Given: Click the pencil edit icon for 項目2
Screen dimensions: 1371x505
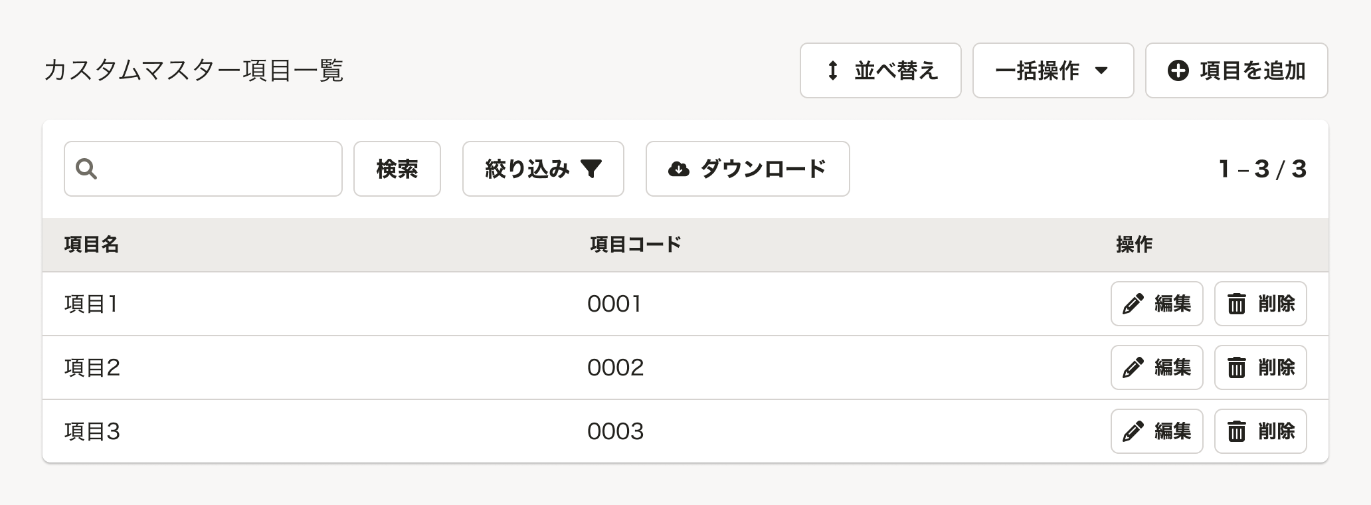Looking at the screenshot, I should pos(1133,367).
